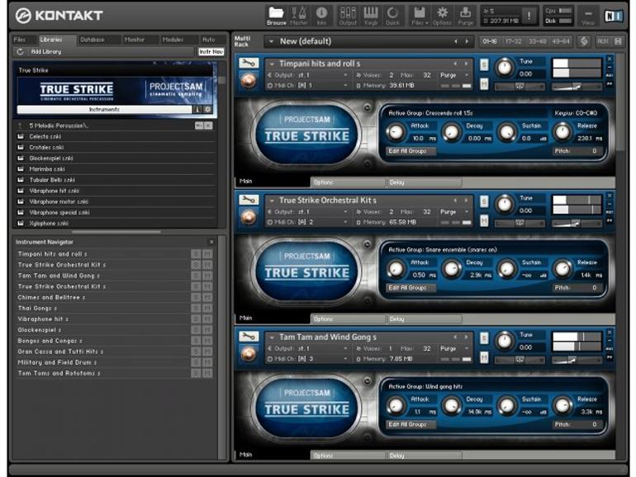Open the wrench edit icon of Tam Tam instrument
636x477 pixels.
click(249, 336)
